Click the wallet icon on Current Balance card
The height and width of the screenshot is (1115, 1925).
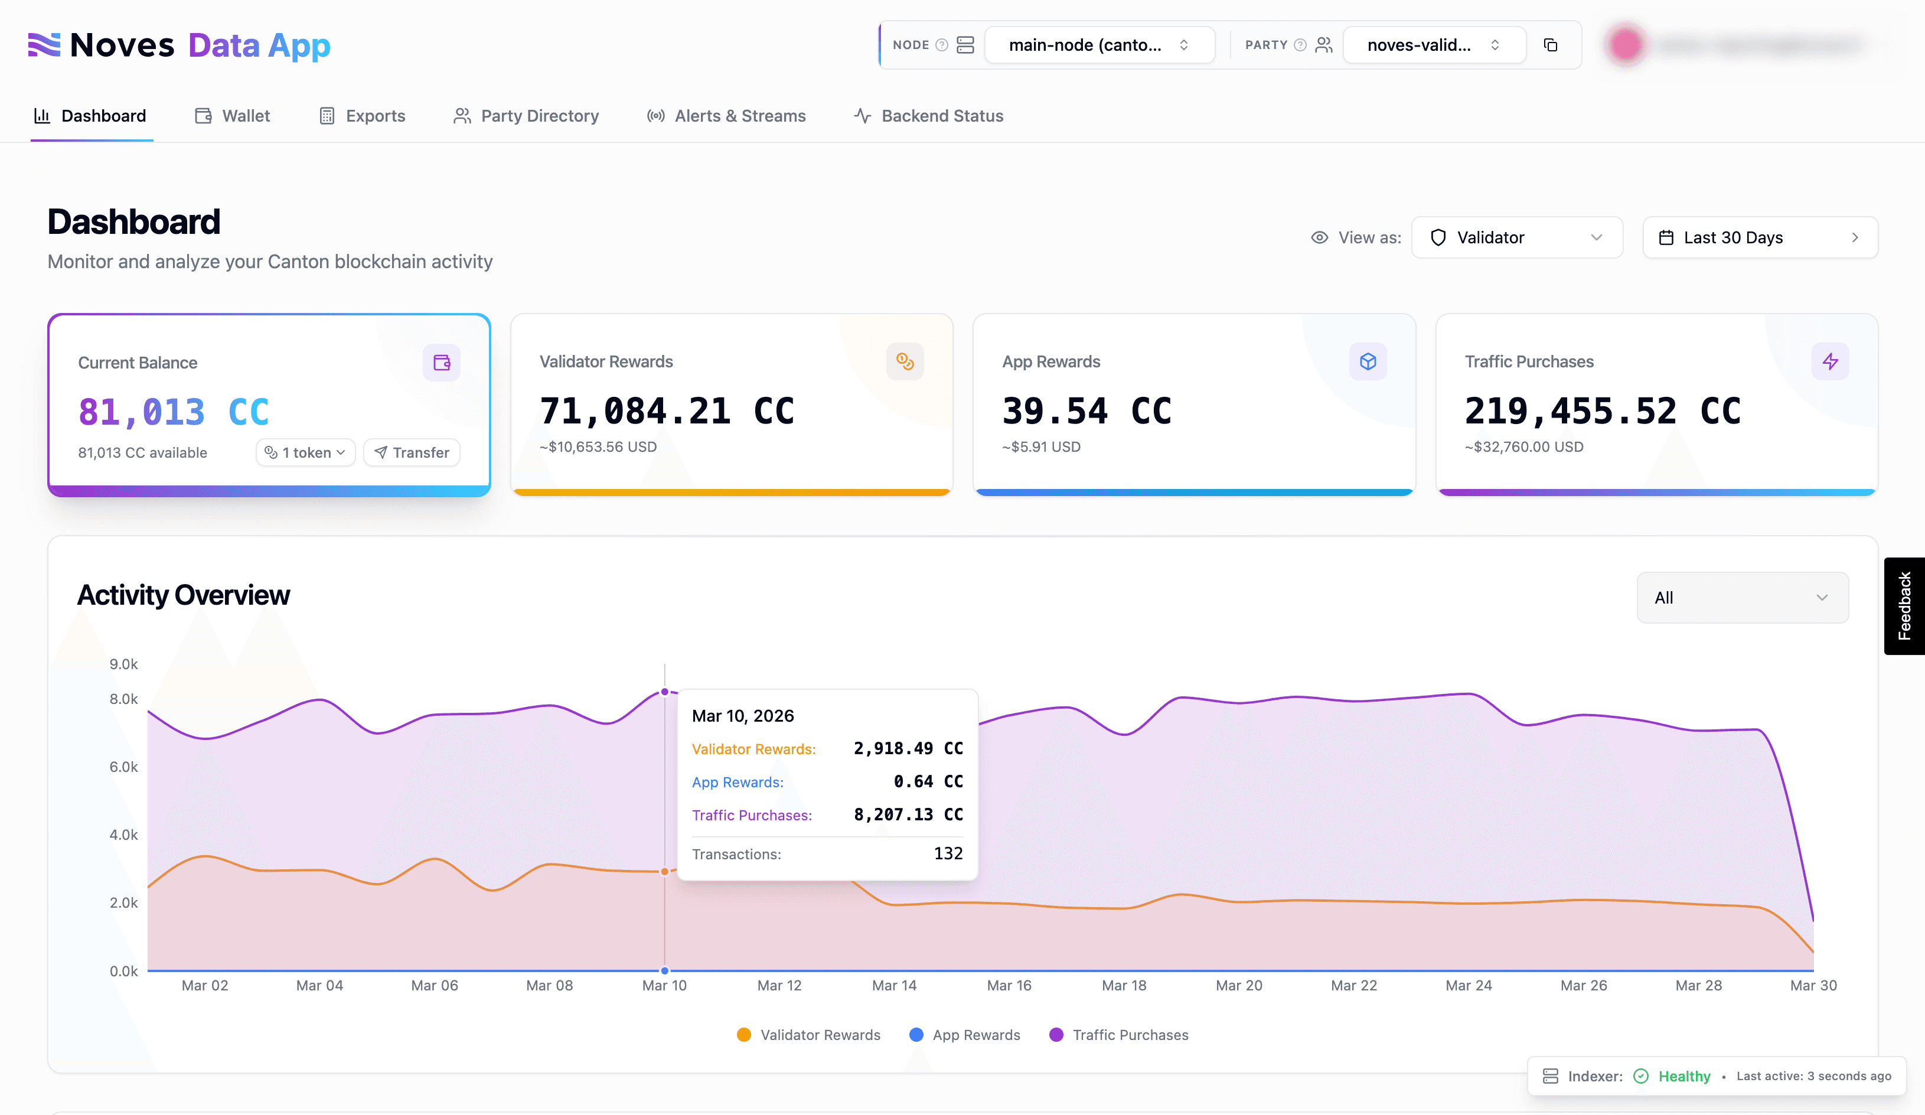tap(442, 362)
